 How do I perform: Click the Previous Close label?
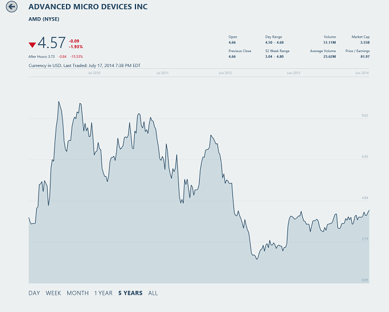point(240,51)
